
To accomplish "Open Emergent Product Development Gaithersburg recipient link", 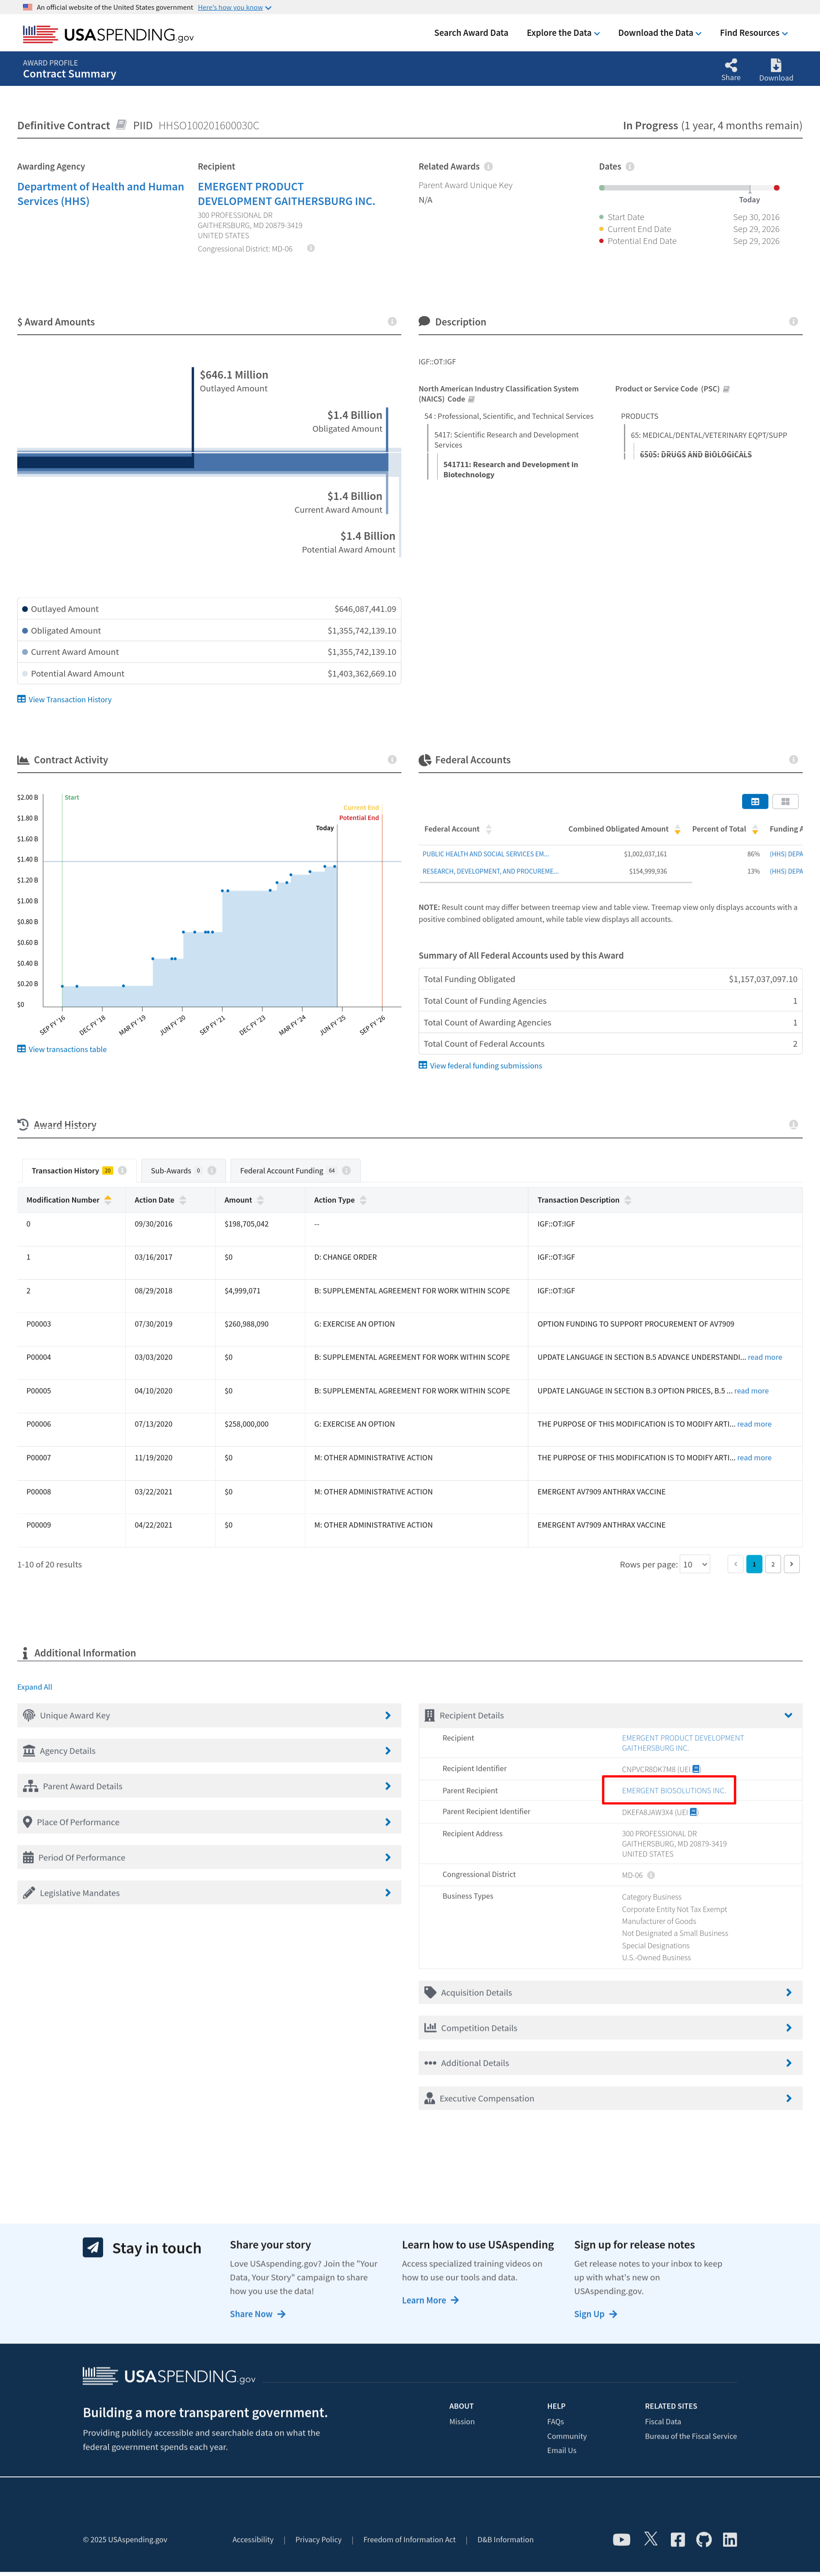I will point(286,194).
